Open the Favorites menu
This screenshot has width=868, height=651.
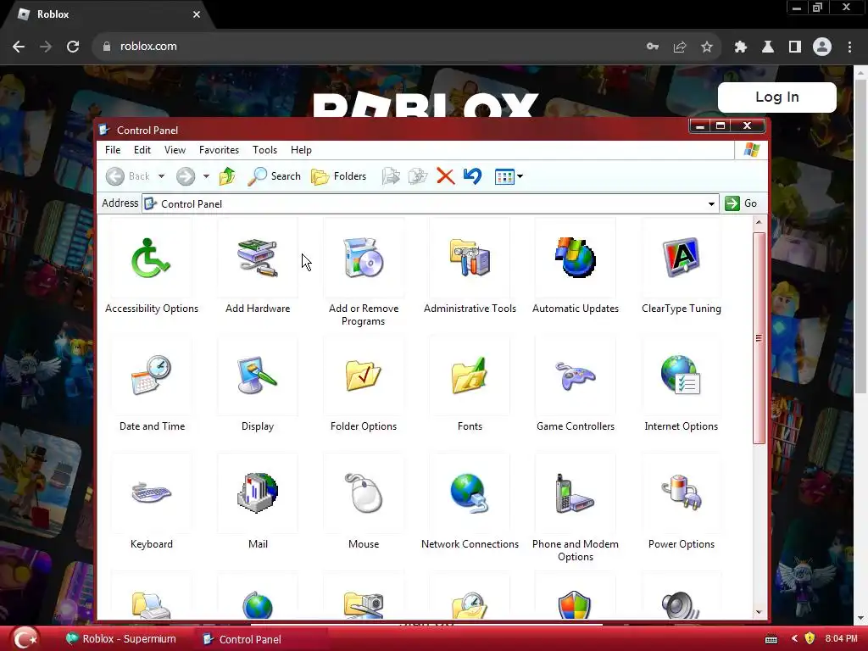pyautogui.click(x=219, y=150)
